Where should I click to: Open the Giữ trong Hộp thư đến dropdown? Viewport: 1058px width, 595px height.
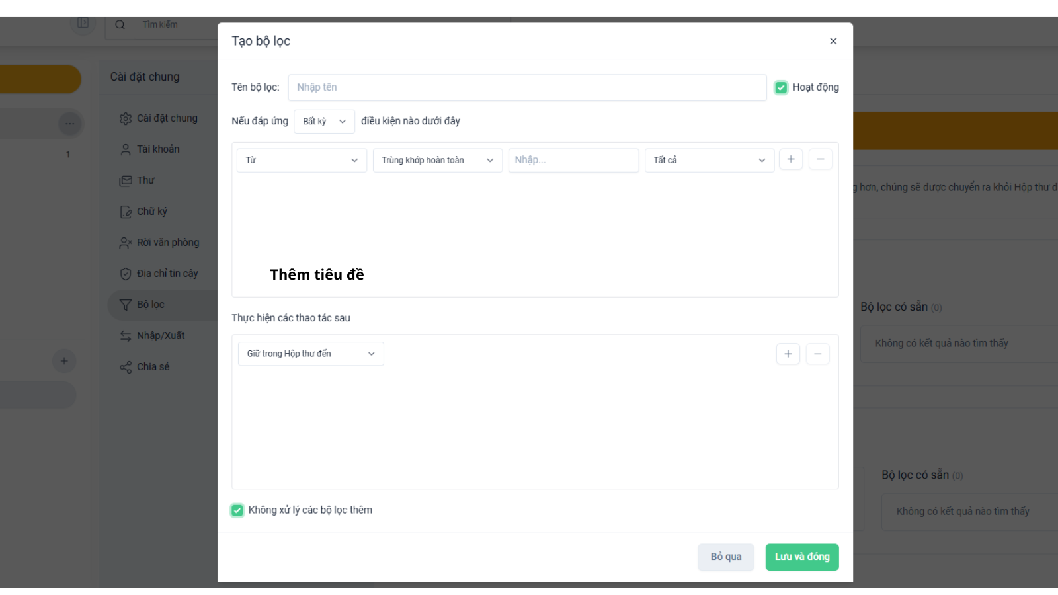tap(311, 354)
